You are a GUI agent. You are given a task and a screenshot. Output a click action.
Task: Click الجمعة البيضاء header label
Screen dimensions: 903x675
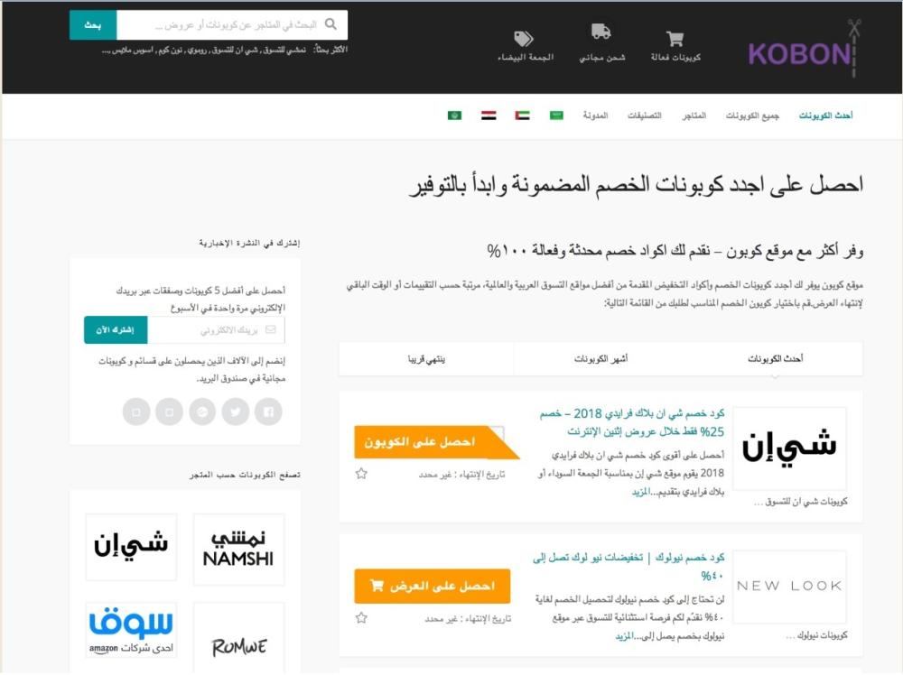[x=526, y=57]
